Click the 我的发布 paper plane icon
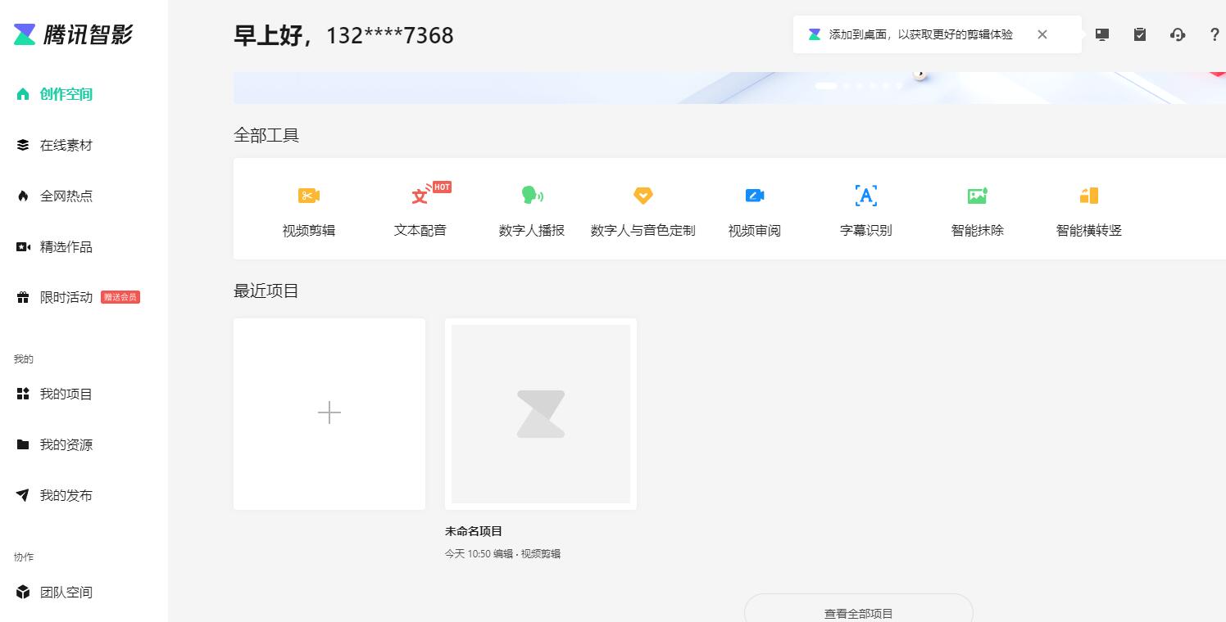The height and width of the screenshot is (622, 1226). 23,495
